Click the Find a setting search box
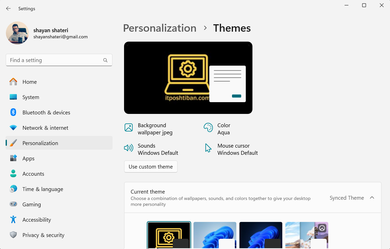This screenshot has width=390, height=249. point(59,60)
